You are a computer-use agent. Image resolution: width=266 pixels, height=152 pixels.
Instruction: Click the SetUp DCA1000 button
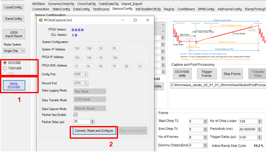pyautogui.click(x=14, y=85)
